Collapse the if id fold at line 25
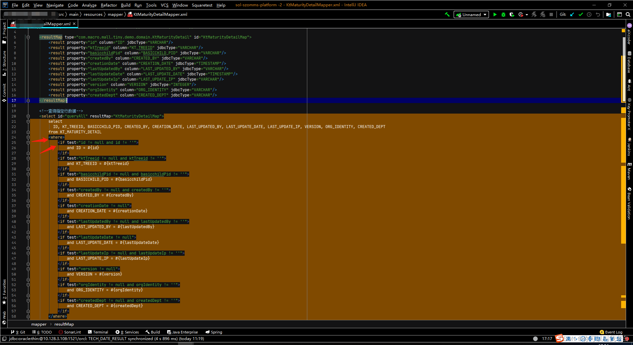 [28, 143]
